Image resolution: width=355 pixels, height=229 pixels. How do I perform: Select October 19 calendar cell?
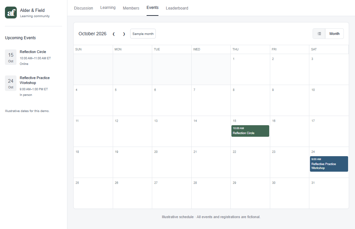pos(132,162)
